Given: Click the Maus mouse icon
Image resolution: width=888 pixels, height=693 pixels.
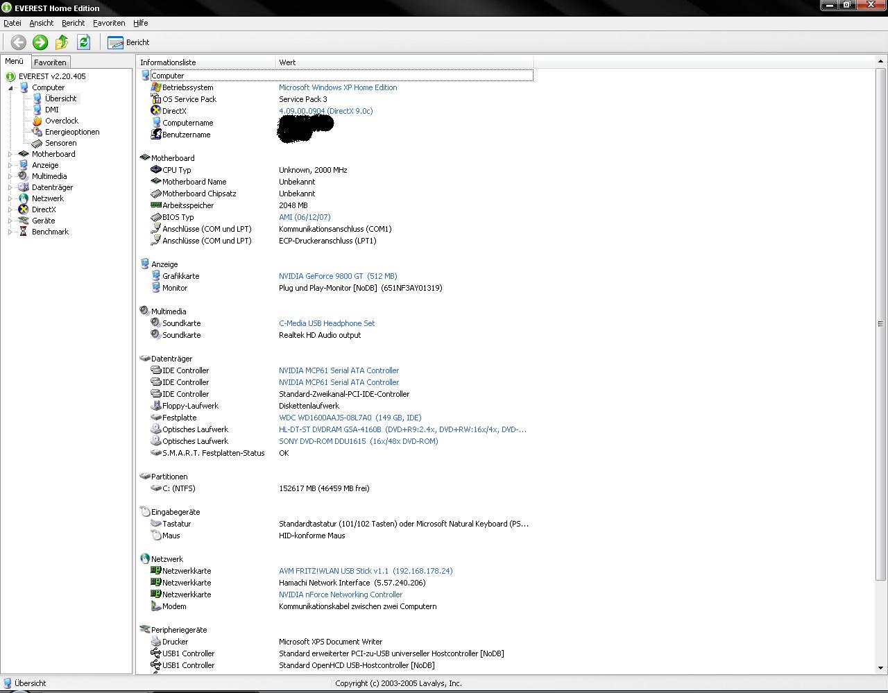Looking at the screenshot, I should pyautogui.click(x=156, y=536).
